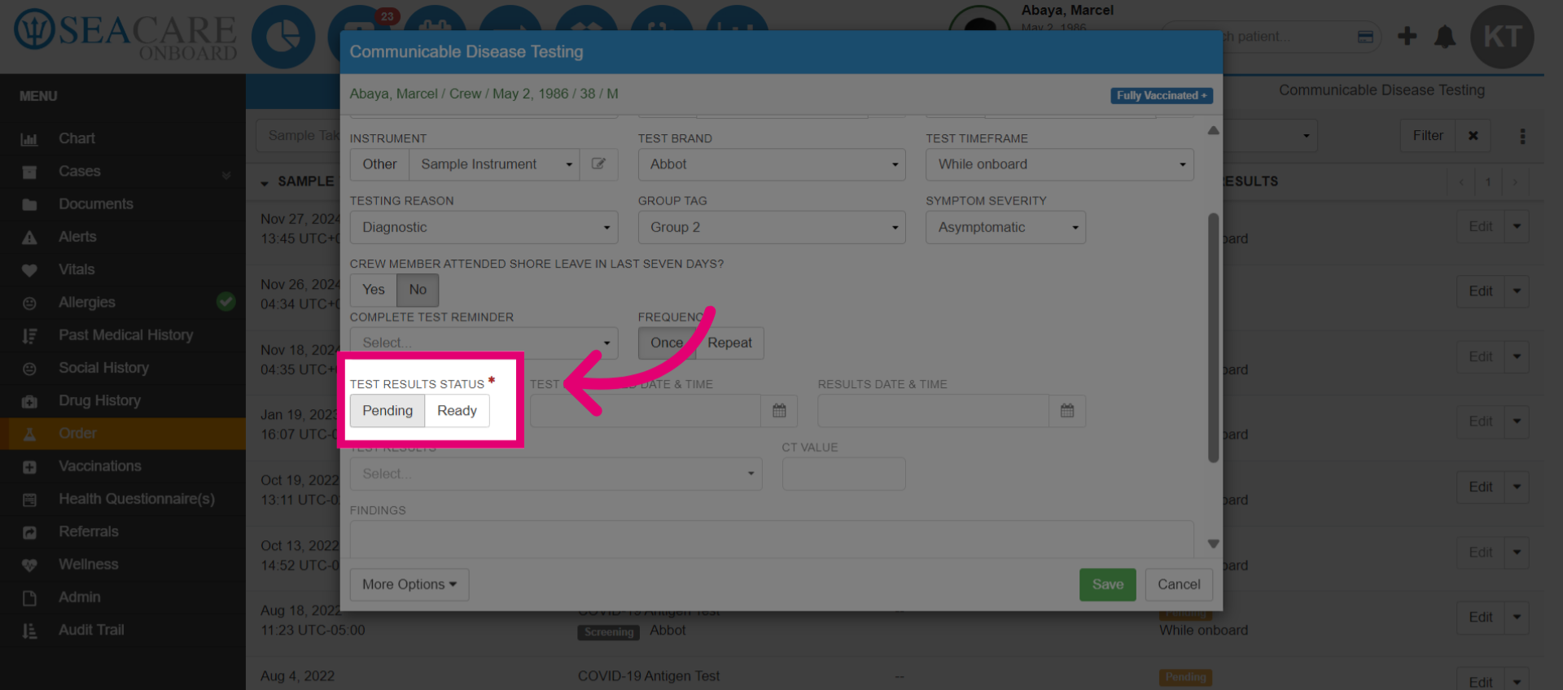
Task: Click the Past Medical History list icon
Action: (x=29, y=335)
